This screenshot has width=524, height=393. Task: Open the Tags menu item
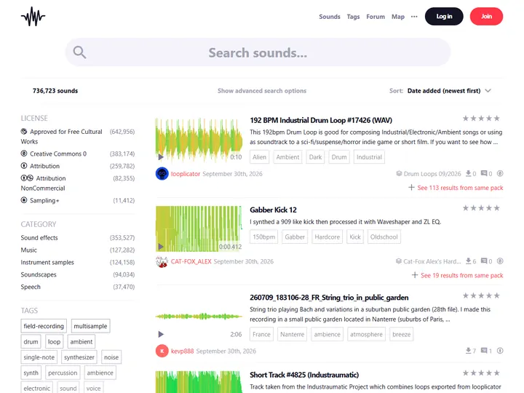point(353,17)
